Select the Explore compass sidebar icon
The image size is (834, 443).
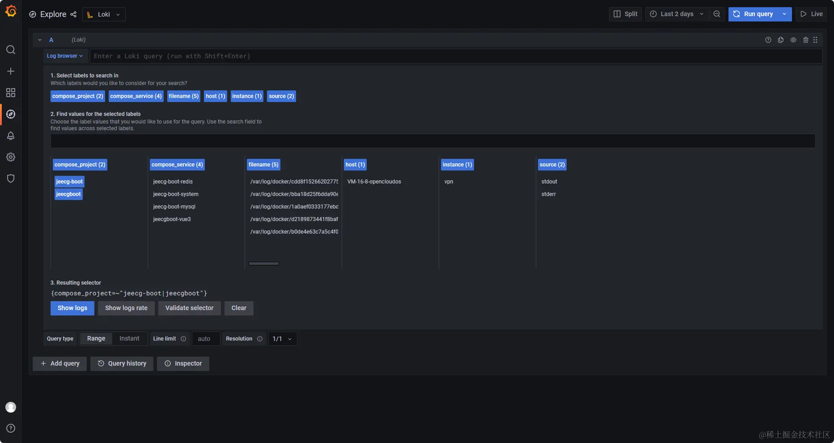coord(11,114)
